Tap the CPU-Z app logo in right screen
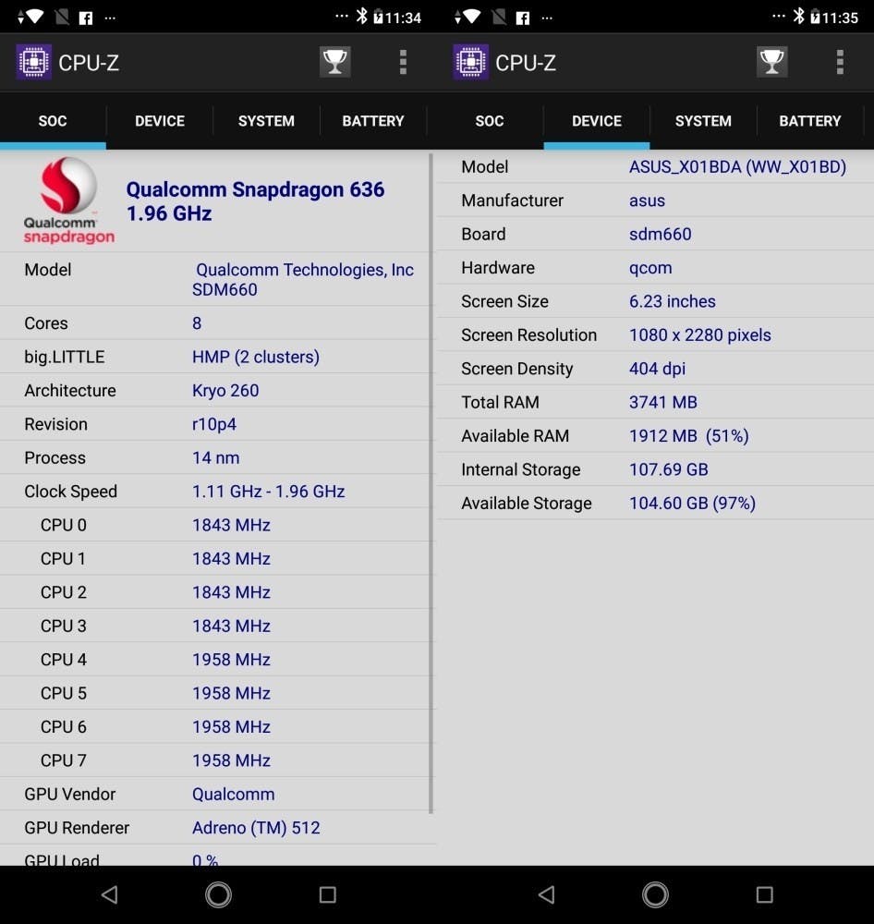874x924 pixels. [x=470, y=61]
